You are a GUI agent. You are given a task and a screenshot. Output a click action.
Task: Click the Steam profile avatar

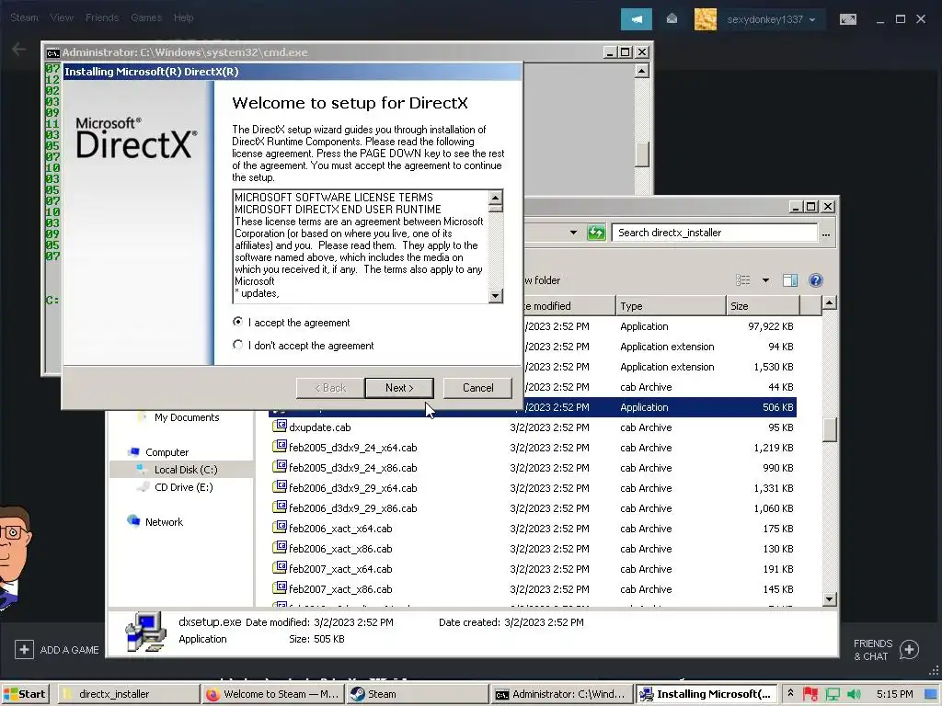pos(706,19)
